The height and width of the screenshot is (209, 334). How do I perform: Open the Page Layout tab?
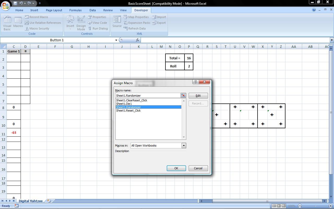(x=54, y=10)
